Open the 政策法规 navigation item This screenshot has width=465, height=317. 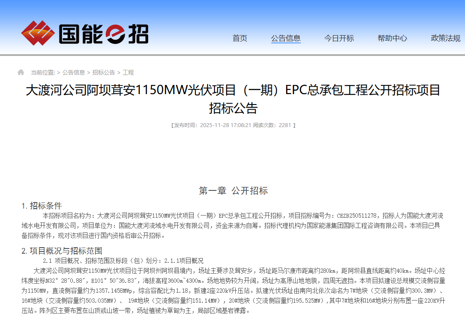click(445, 38)
